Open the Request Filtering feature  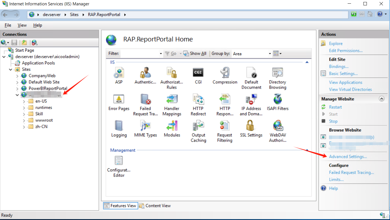point(225,132)
